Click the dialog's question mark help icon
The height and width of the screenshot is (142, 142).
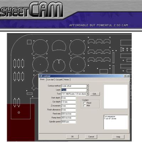point(125,76)
